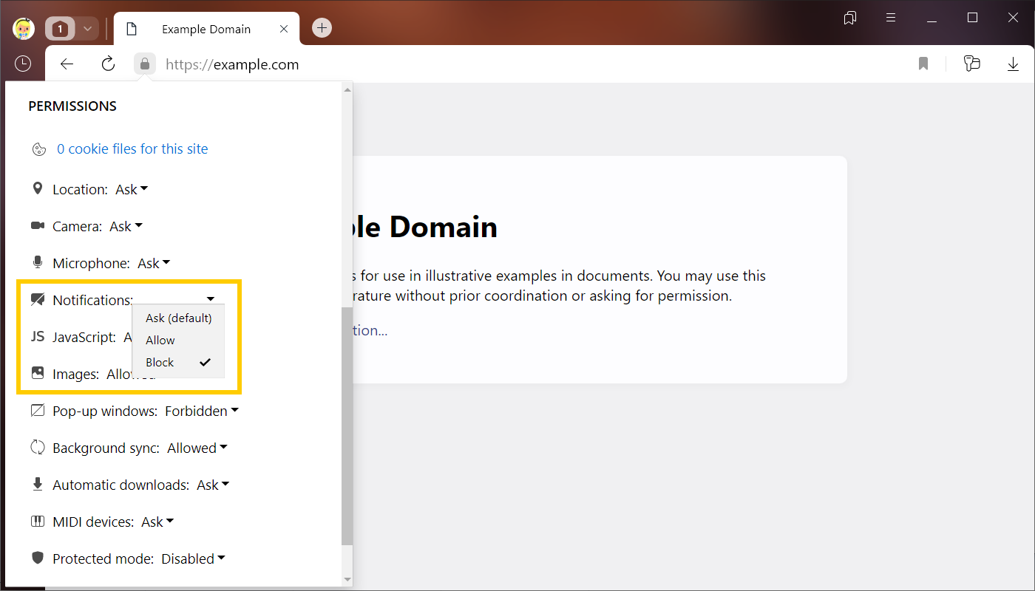This screenshot has width=1035, height=591.
Task: Reload the page with refresh icon
Action: click(x=108, y=64)
